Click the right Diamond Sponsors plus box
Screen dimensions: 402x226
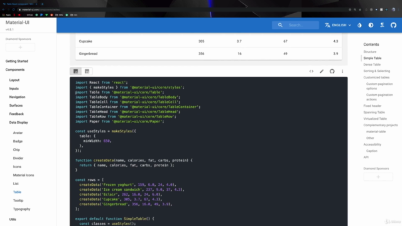[x=378, y=177]
